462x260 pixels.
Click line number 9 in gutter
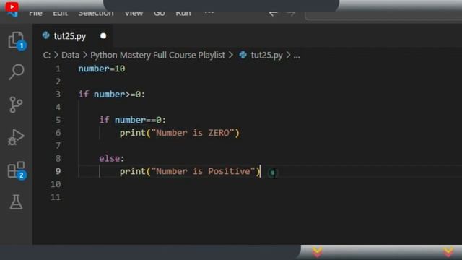coord(58,171)
